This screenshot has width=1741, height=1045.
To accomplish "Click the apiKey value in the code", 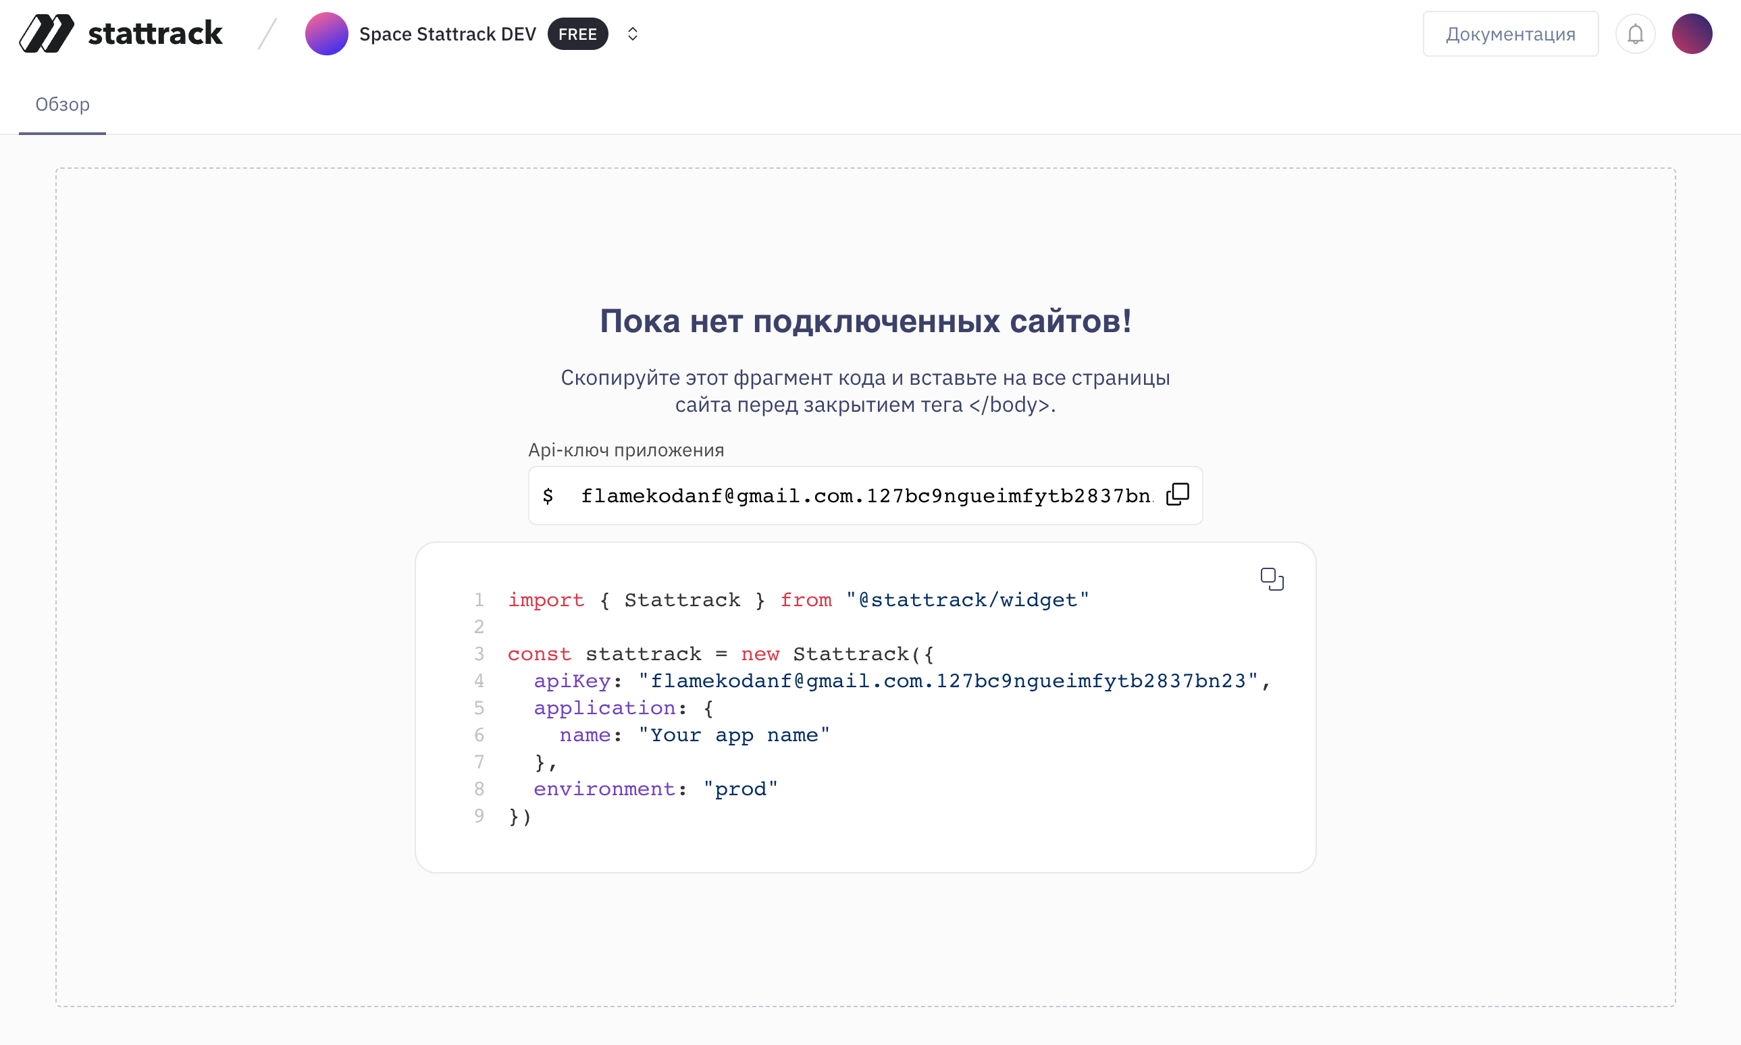I will coord(950,680).
